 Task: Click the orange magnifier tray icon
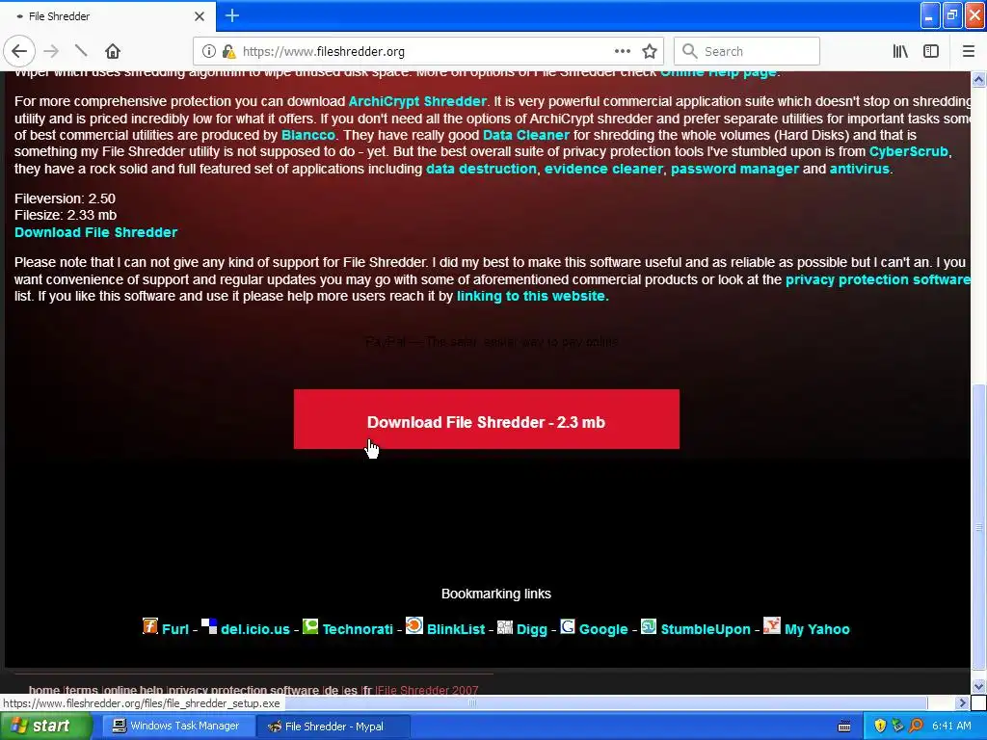(x=916, y=727)
